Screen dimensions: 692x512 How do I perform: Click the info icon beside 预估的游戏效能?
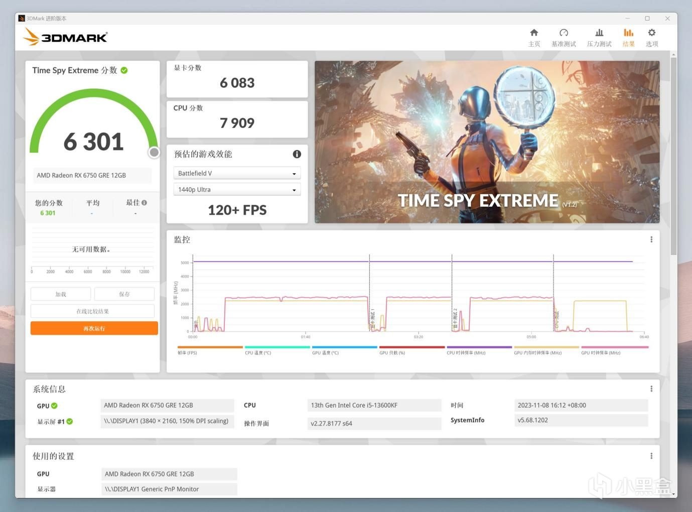pyautogui.click(x=297, y=154)
